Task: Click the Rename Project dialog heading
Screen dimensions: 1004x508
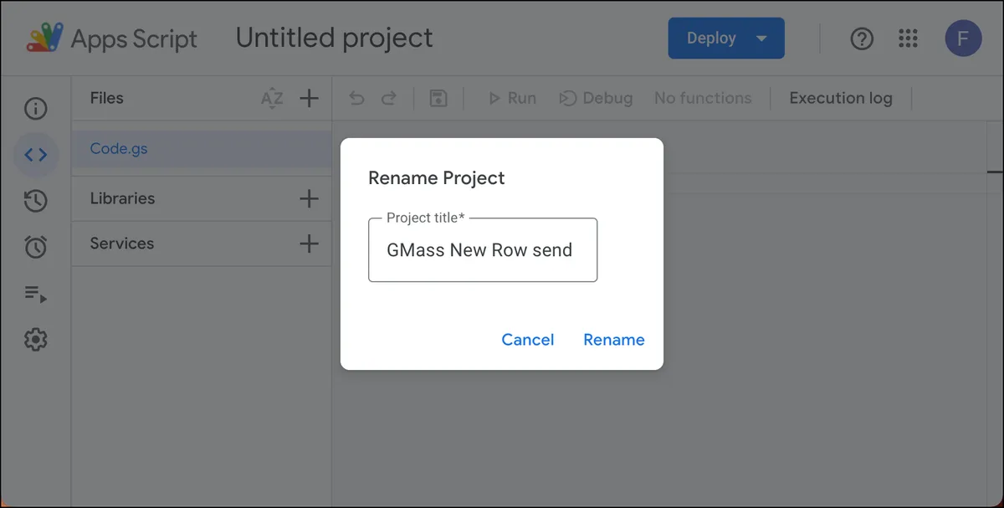Action: click(437, 178)
